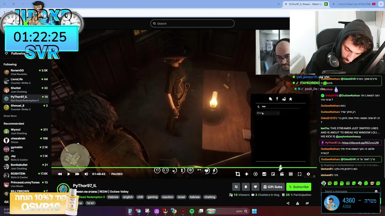Open emoji picker in chat input

pyautogui.click(x=376, y=191)
